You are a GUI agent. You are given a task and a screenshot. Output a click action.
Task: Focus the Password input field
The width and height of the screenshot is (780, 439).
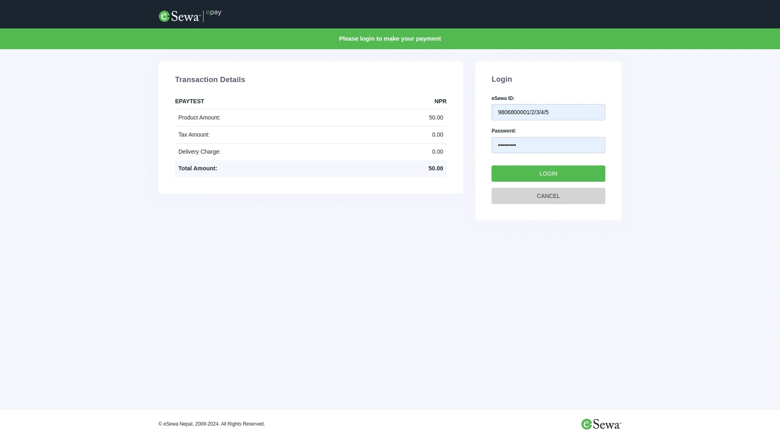pos(548,145)
